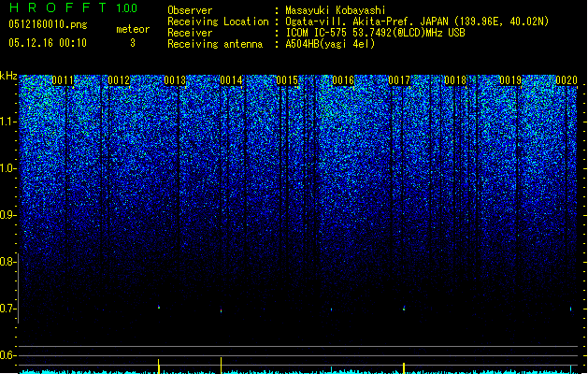Click the yellow power spike below 0017
Viewport: 588px width, 374px height.
pos(404,368)
